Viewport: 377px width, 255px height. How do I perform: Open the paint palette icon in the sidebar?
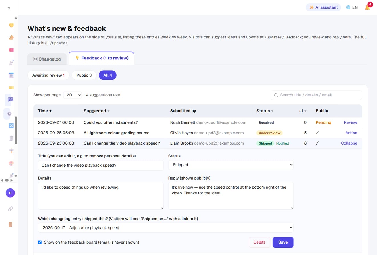(x=11, y=163)
